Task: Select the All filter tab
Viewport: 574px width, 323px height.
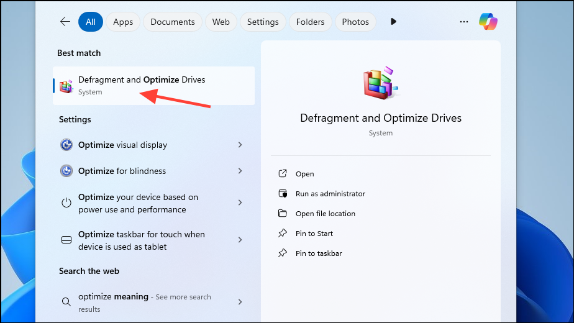Action: click(91, 22)
